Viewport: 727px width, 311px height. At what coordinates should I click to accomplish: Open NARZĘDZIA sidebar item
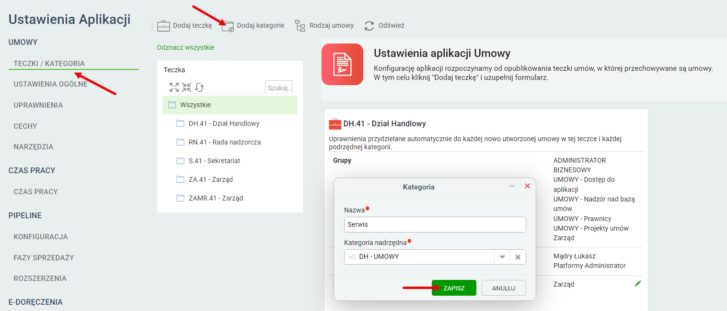pyautogui.click(x=34, y=147)
